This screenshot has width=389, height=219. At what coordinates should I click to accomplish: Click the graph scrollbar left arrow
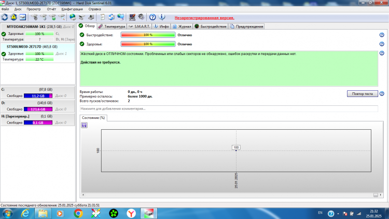[83, 195]
